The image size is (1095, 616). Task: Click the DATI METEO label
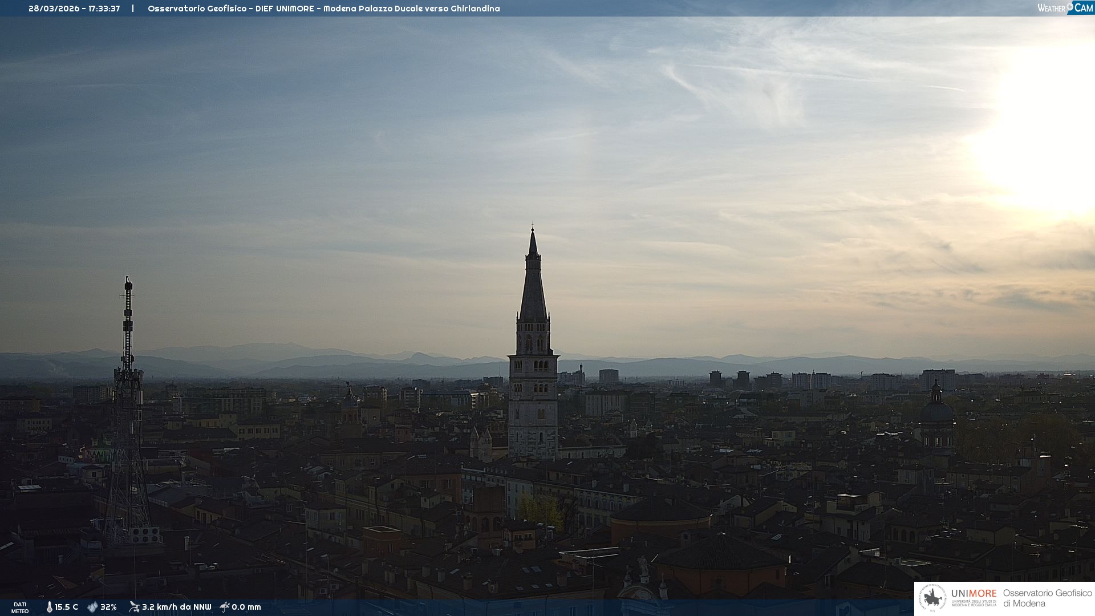pos(20,607)
